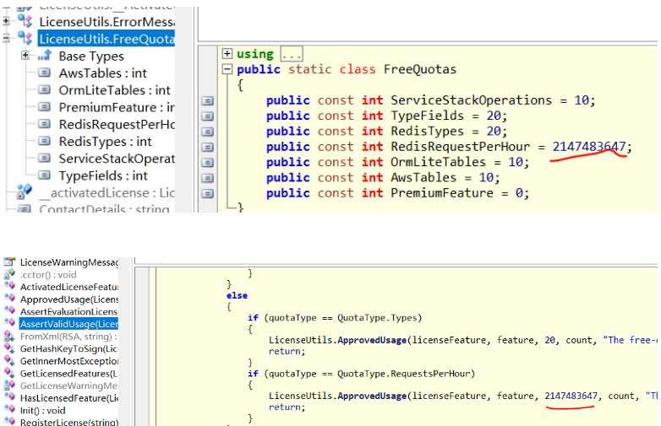Expand the LicenseUtils.ErrorMessages tree node
The image size is (661, 426).
tap(7, 20)
